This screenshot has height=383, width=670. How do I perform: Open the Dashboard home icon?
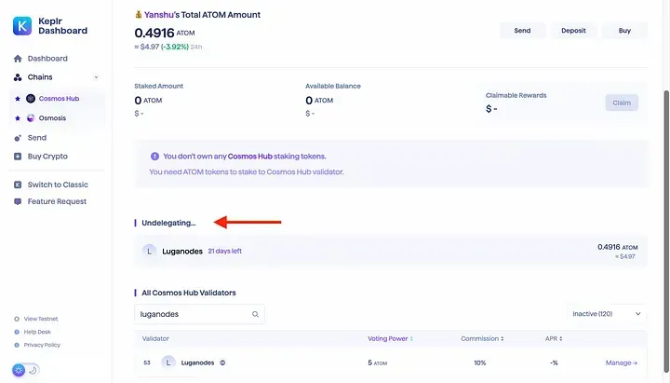pyautogui.click(x=18, y=59)
